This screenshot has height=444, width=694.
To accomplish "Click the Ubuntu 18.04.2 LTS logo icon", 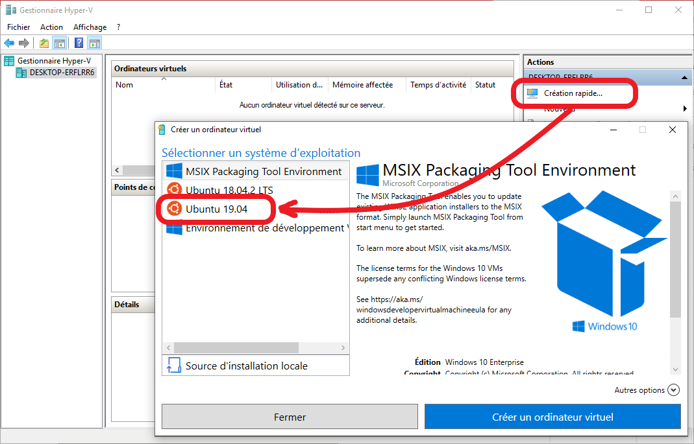I will click(173, 190).
